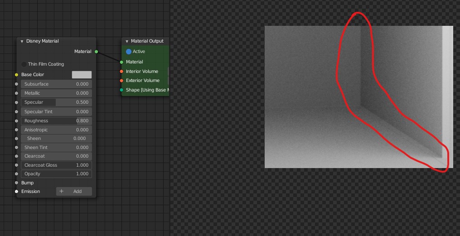Click the green Material output socket
460x236 pixels.
[96, 52]
